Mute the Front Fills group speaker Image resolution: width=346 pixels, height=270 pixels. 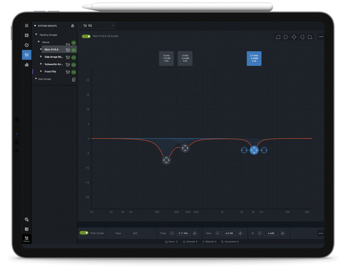[73, 72]
